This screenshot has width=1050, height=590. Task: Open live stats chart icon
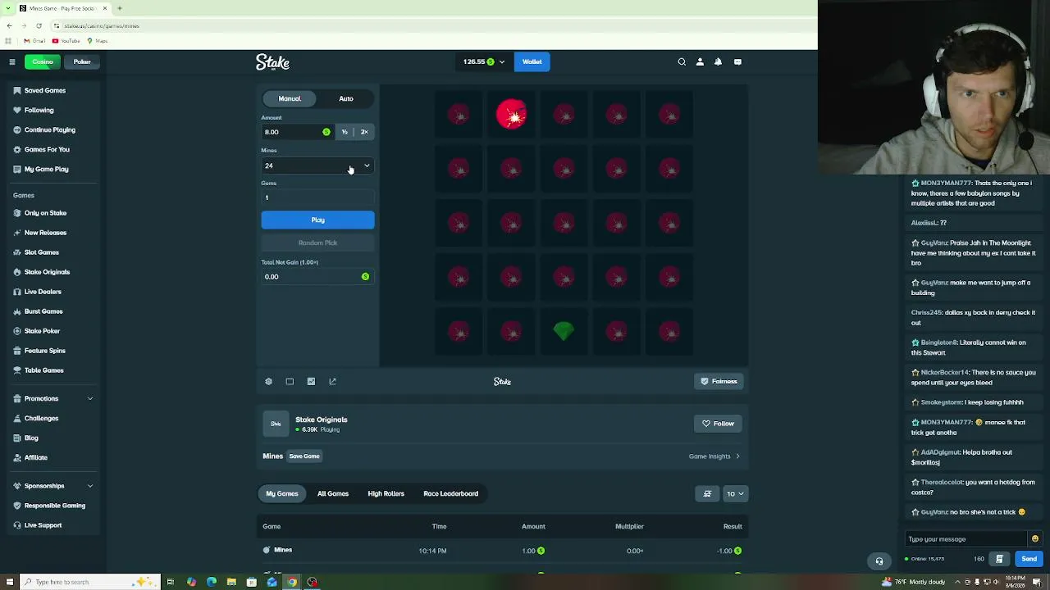pyautogui.click(x=311, y=381)
